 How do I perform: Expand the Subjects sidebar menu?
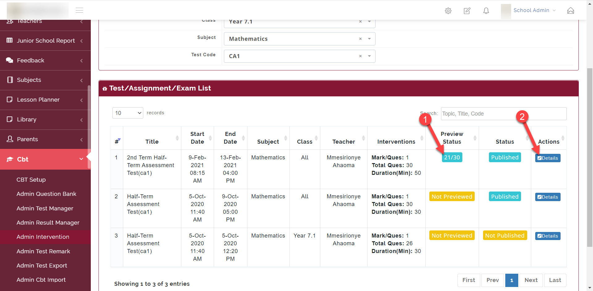tap(45, 80)
